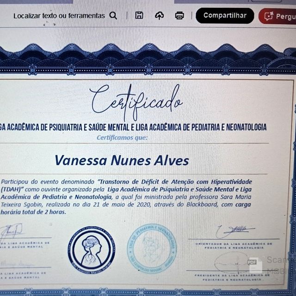Click the text 'horária total de 2 horas.'
The width and height of the screenshot is (296, 296).
33,212
